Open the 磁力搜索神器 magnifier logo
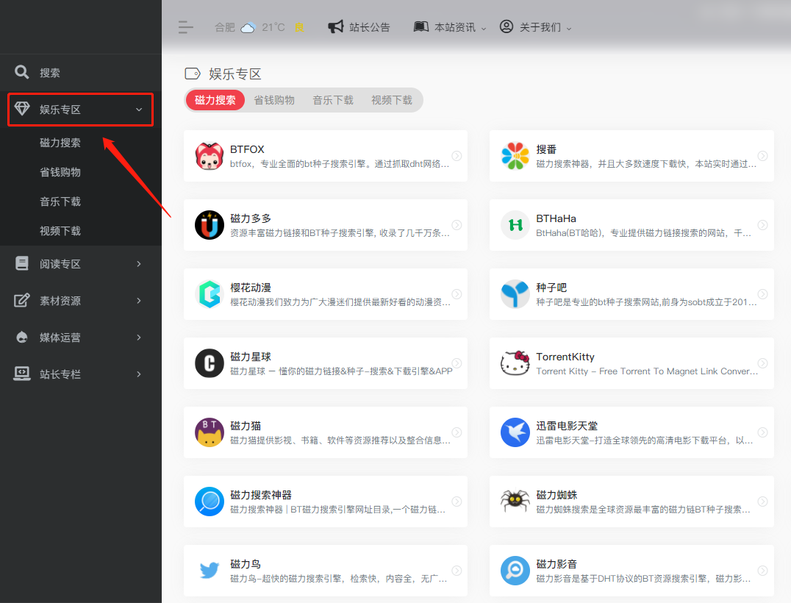 point(210,502)
